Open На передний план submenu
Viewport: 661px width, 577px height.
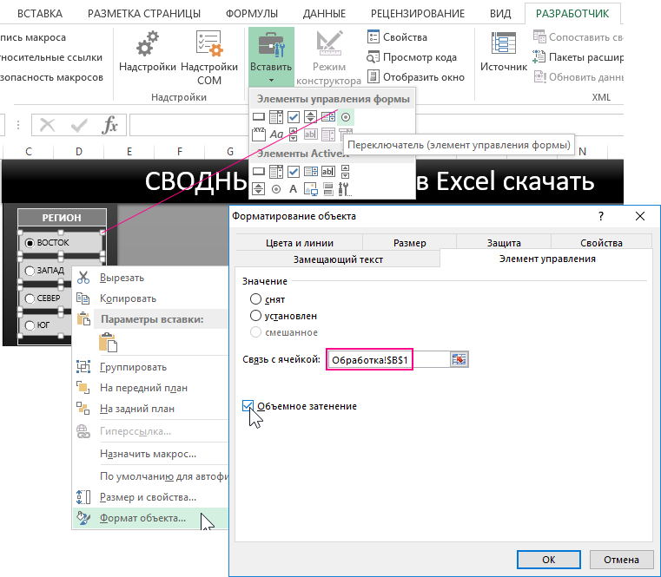pyautogui.click(x=143, y=388)
